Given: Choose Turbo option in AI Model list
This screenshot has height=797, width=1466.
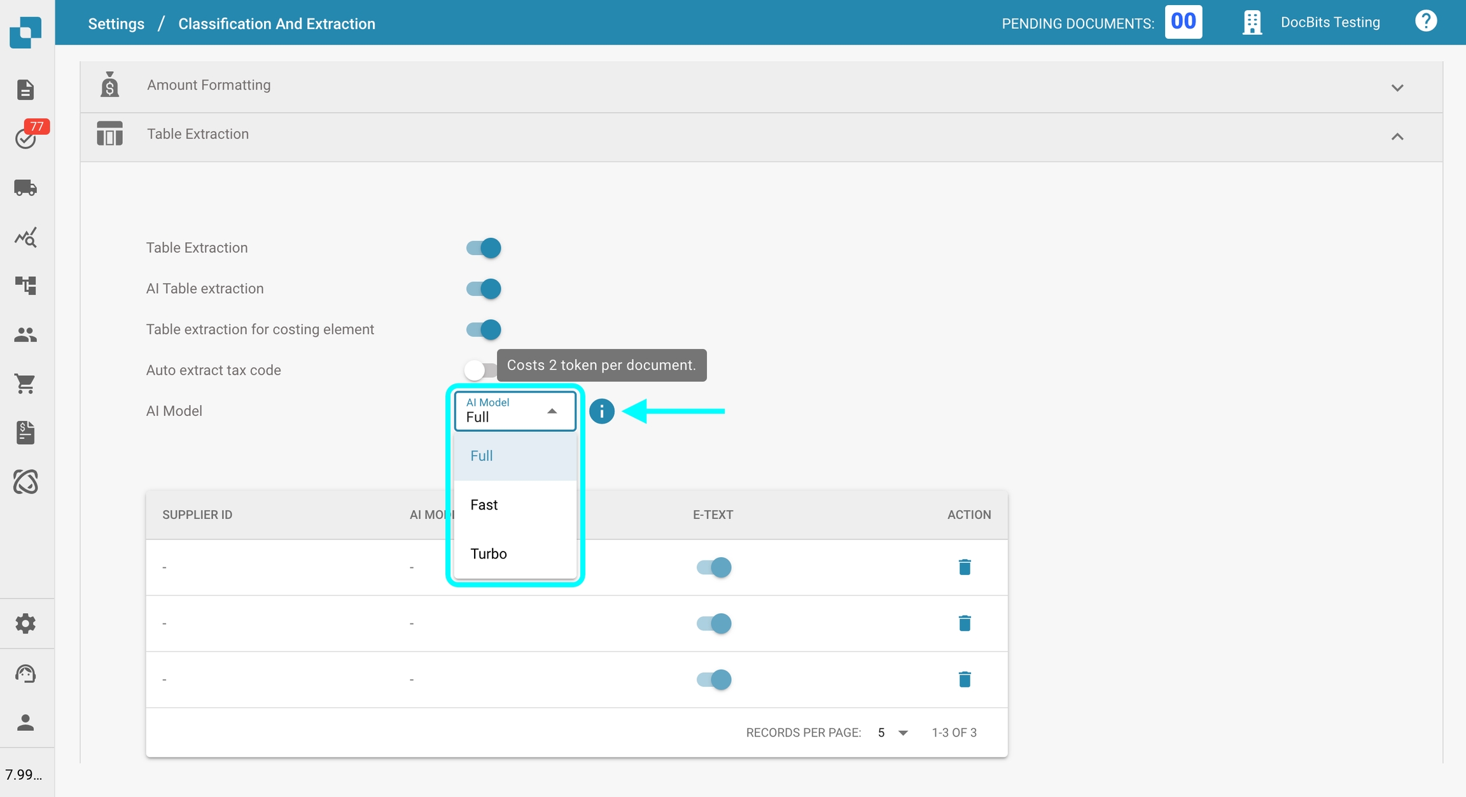Looking at the screenshot, I should pyautogui.click(x=488, y=554).
